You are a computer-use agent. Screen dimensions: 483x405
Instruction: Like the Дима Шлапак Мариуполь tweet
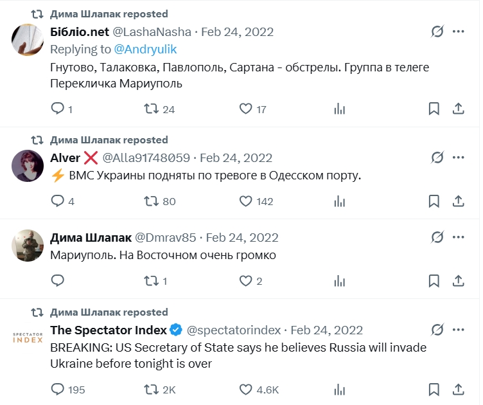246,281
